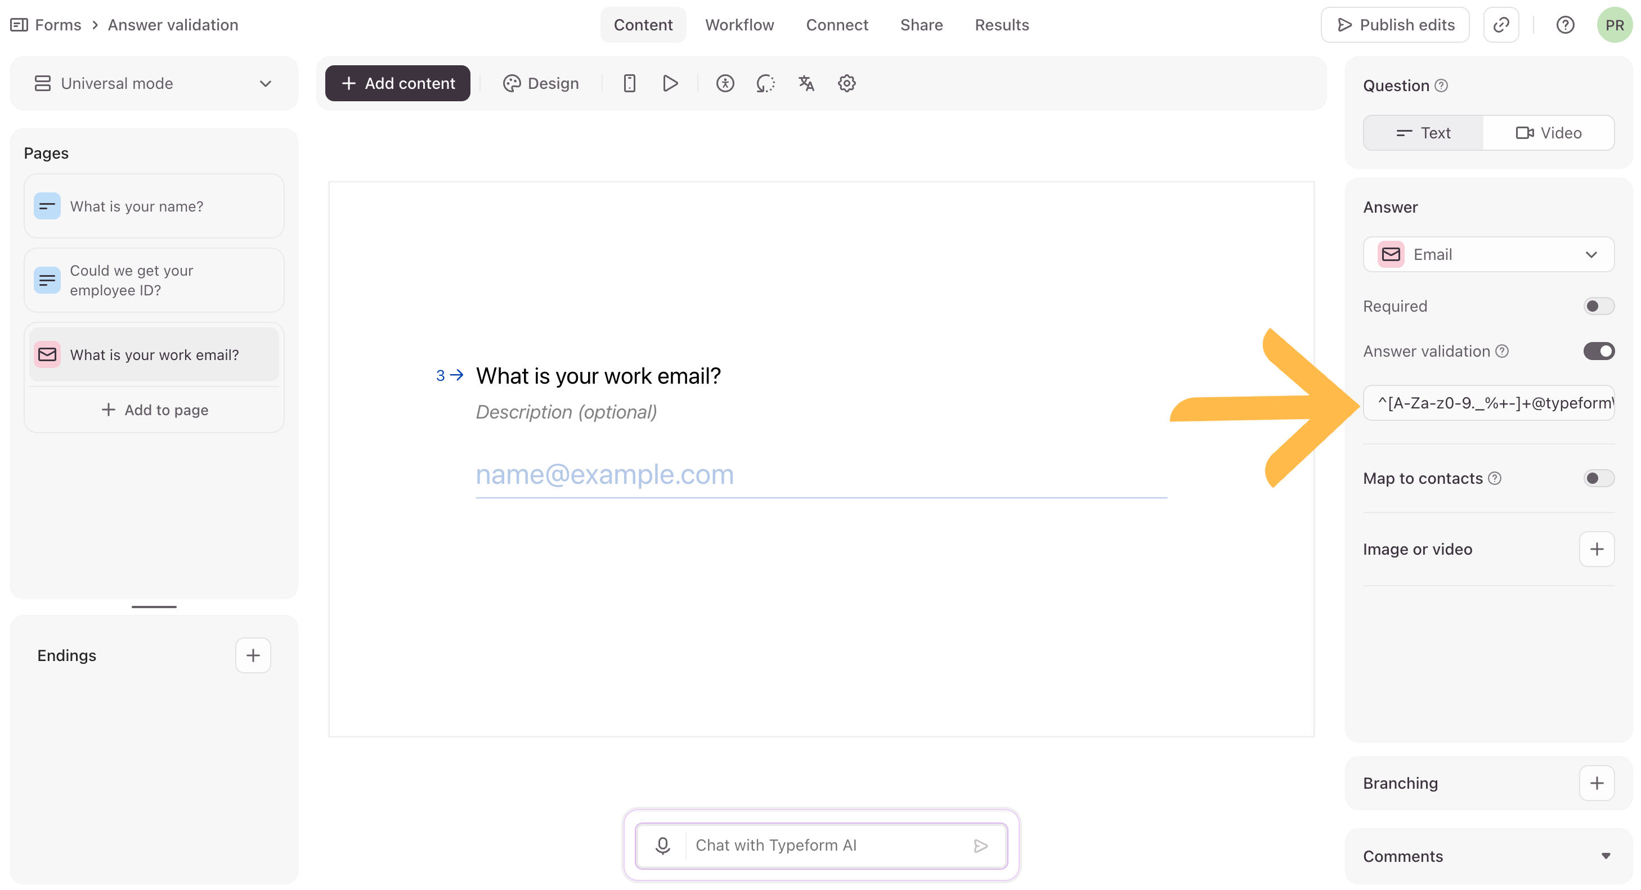Click the microphone icon in AI chat
Screen dimensions: 1641x890
click(662, 846)
